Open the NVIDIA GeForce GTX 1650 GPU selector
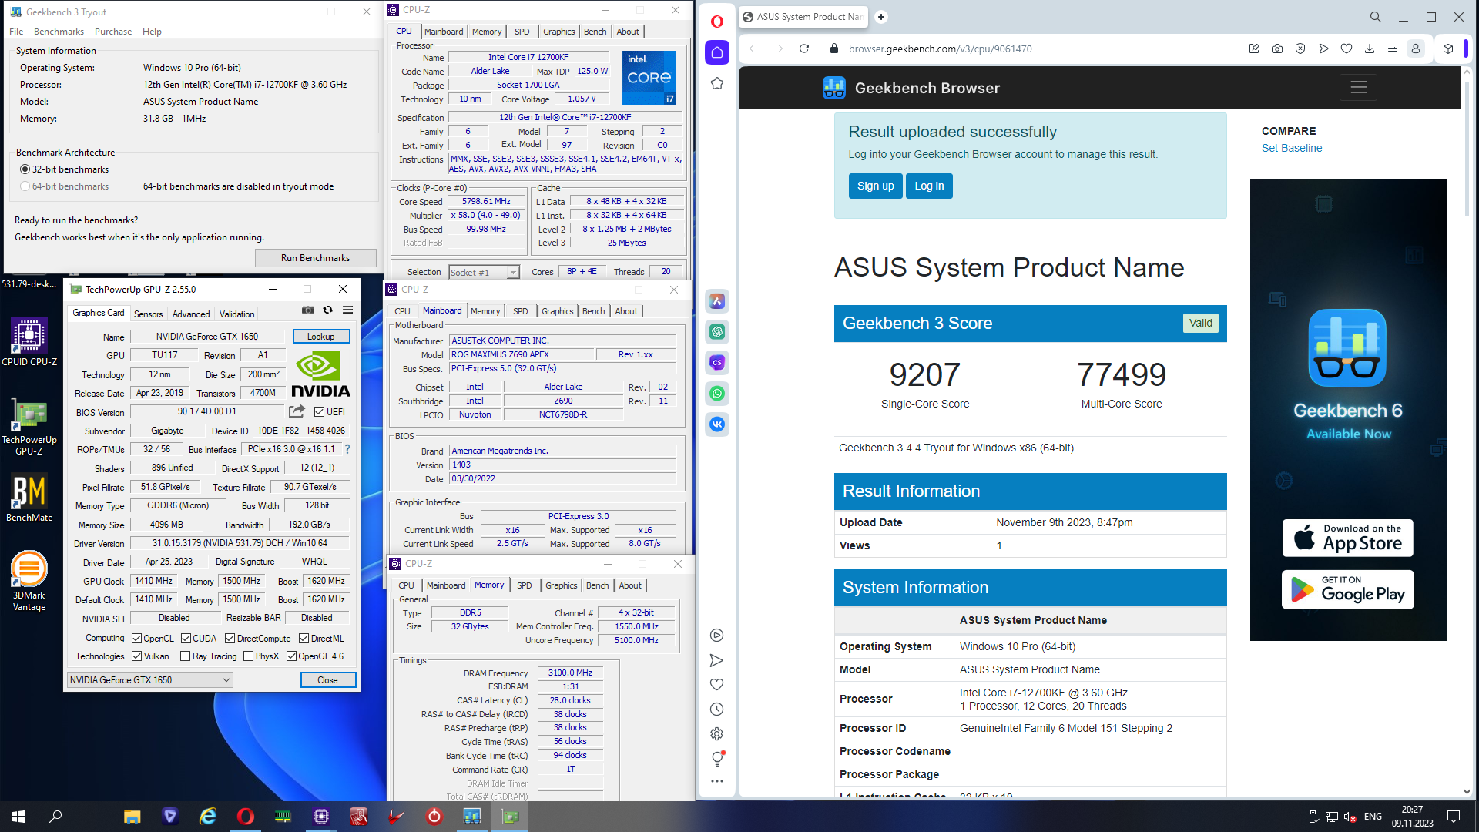The image size is (1479, 832). 150,680
